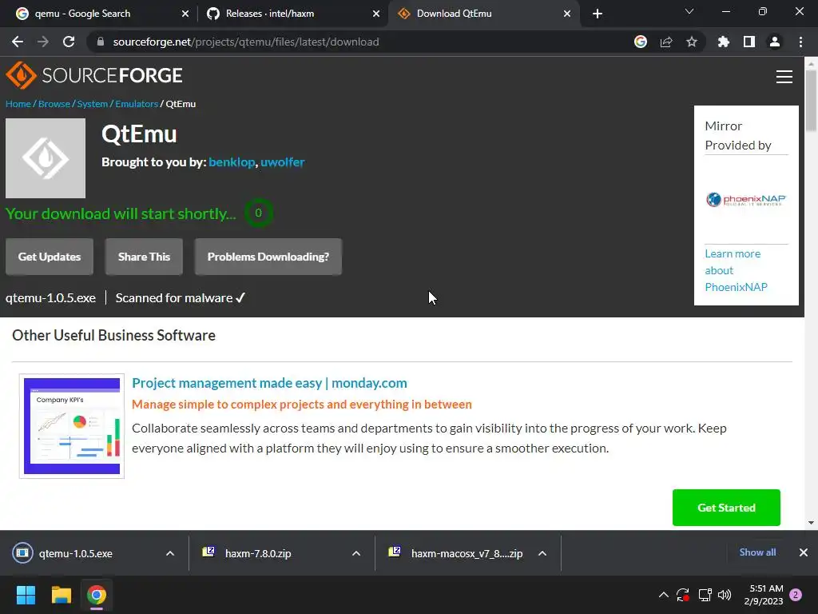Screen dimensions: 818x614
Task: Open Chrome three-dot menu
Action: point(800,42)
